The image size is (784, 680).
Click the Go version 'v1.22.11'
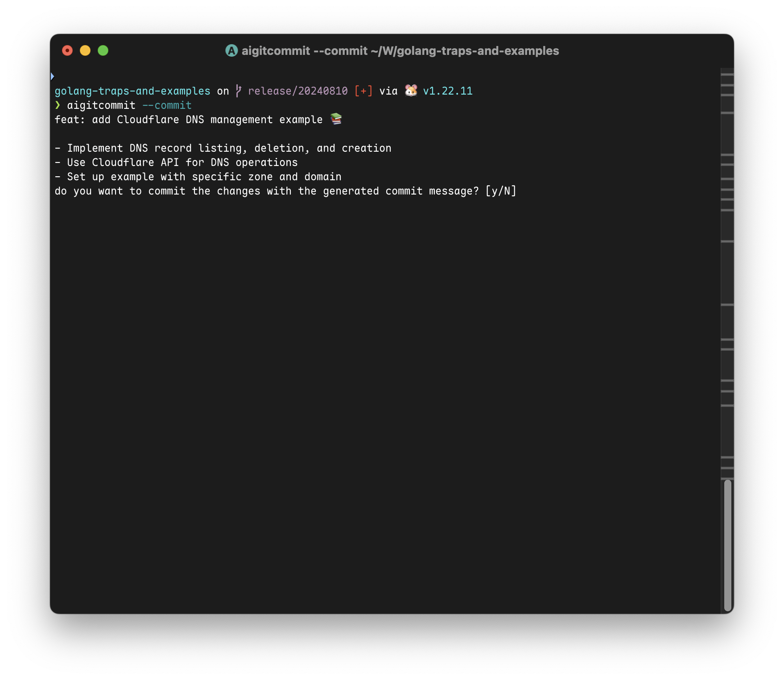448,91
